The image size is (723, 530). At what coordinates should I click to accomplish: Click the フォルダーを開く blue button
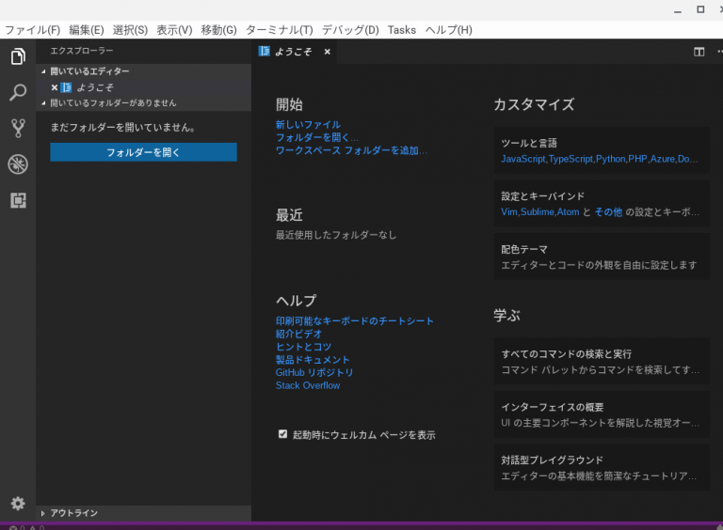tap(143, 152)
